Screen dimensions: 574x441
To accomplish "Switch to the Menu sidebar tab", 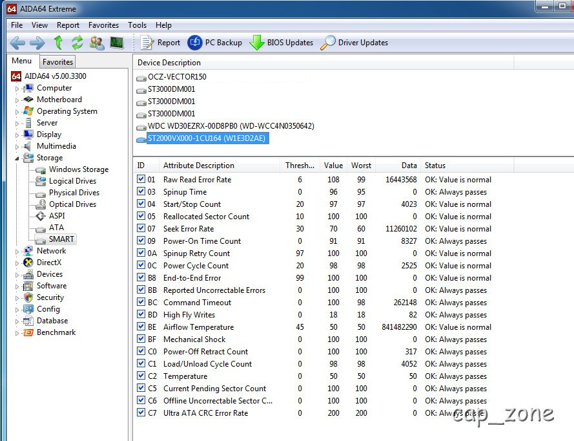I will pos(21,61).
